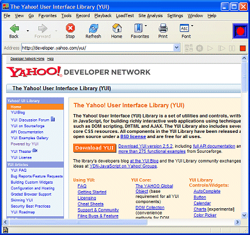250x235 pixels.
Task: Click the status bar page icon
Action: coord(5,230)
